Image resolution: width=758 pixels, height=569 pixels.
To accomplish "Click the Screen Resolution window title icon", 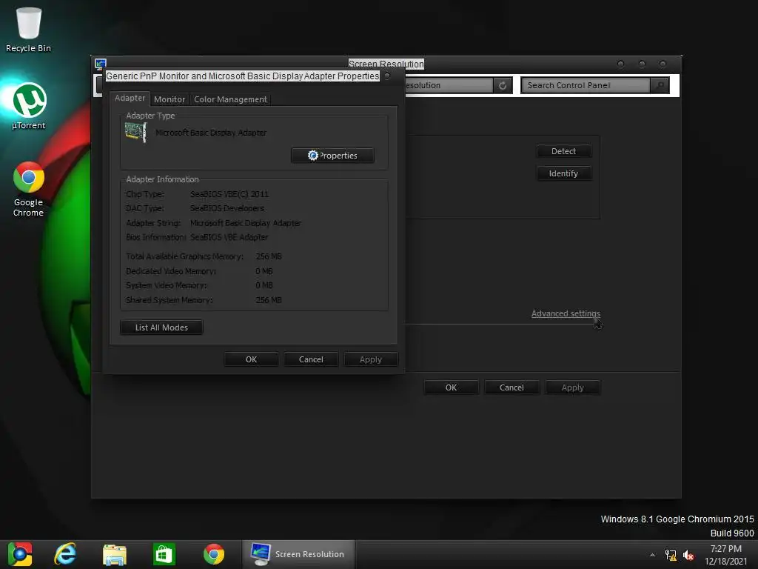I will click(x=101, y=64).
